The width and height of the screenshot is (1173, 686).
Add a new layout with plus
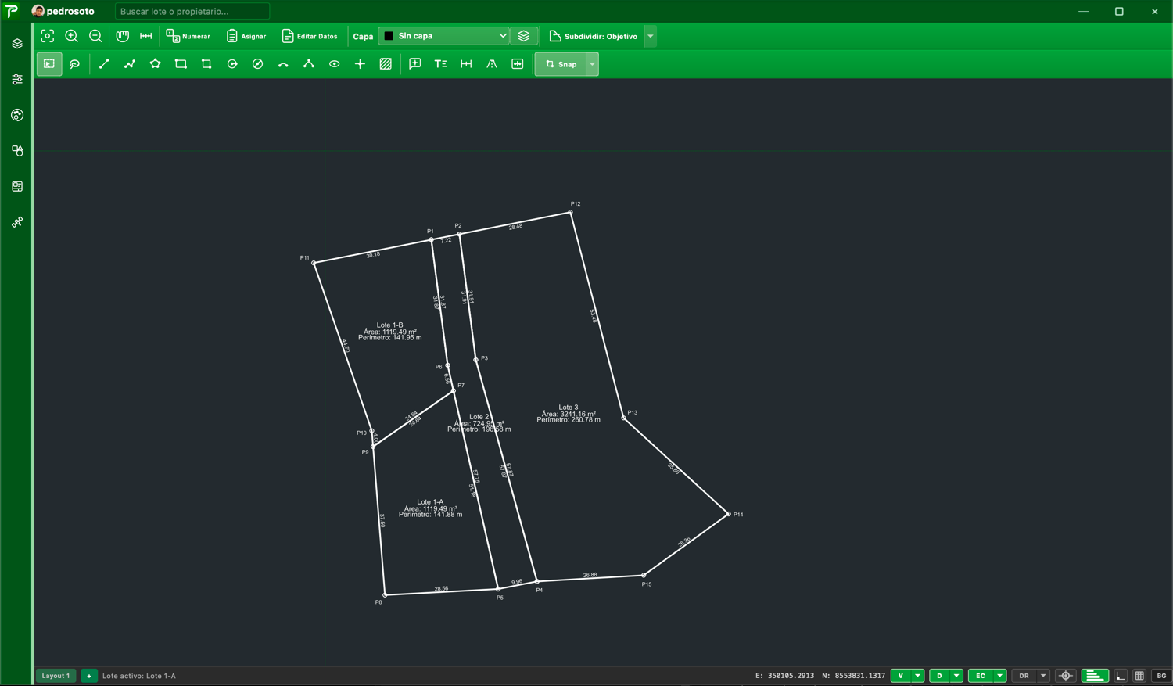click(89, 676)
